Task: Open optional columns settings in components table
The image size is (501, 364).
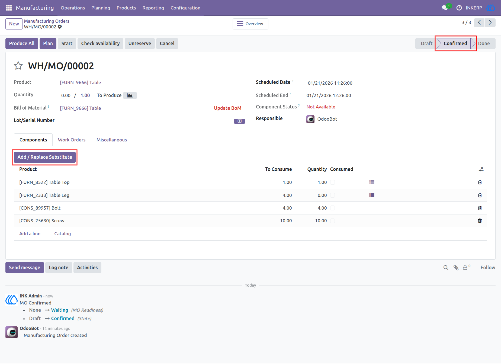Action: [x=481, y=169]
